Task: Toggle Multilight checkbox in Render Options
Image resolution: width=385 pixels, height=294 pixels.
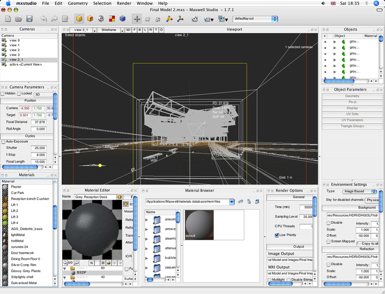Action: [270, 280]
